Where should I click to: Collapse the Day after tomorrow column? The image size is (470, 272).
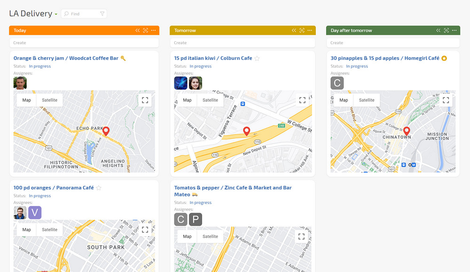point(439,30)
